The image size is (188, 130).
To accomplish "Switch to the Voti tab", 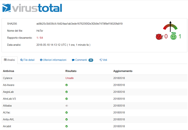I will [103, 60].
